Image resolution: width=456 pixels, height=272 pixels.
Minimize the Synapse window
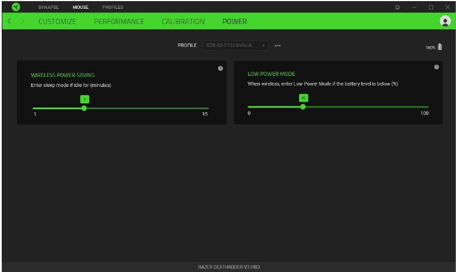(x=414, y=7)
